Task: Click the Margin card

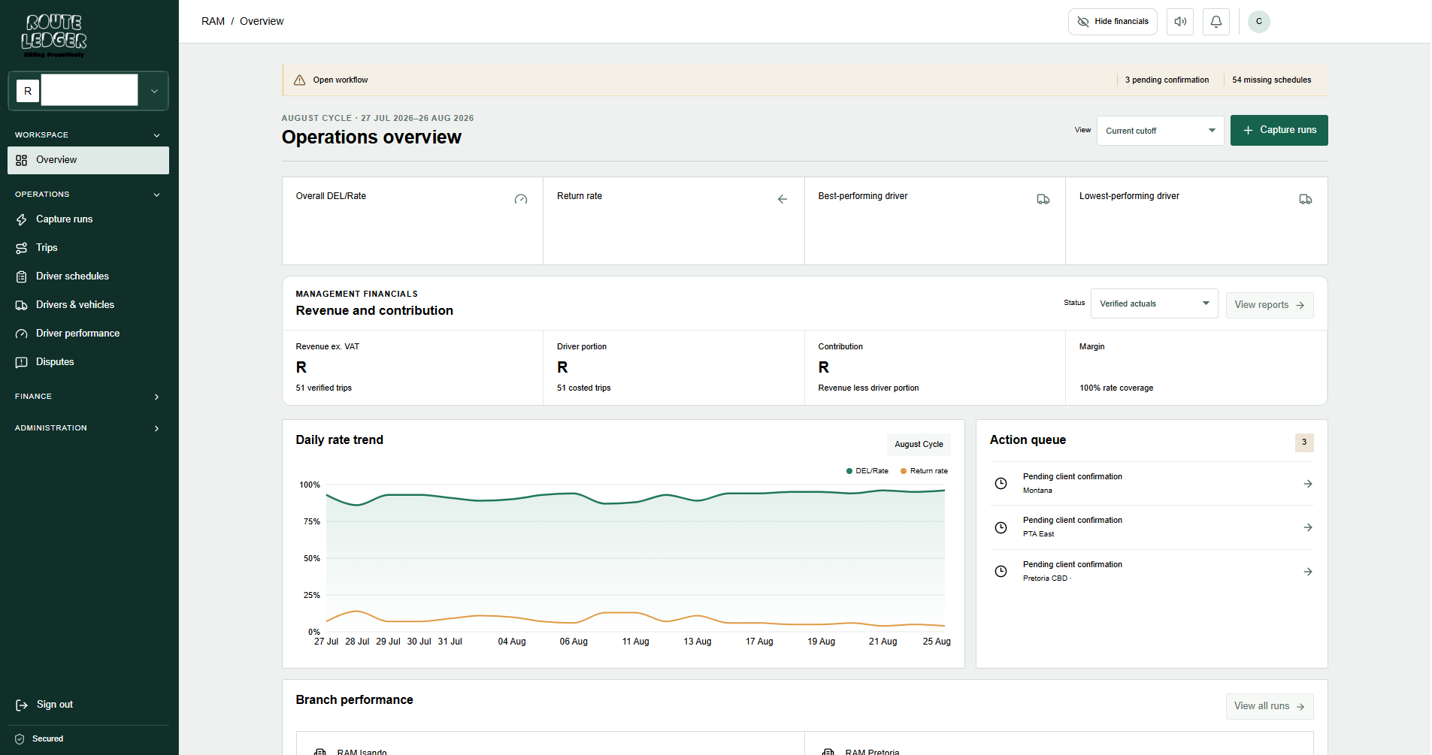Action: 1196,368
